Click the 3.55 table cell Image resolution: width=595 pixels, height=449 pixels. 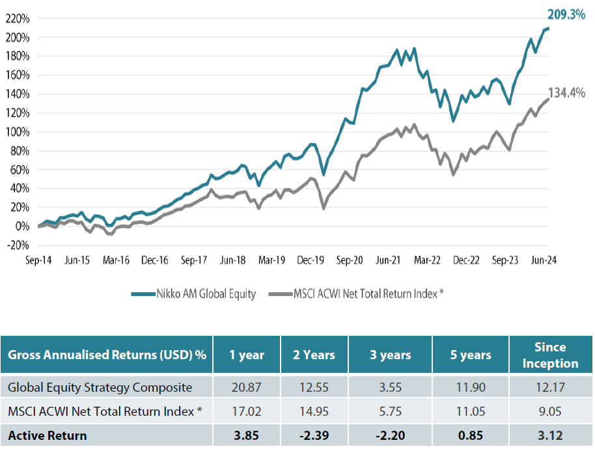[391, 387]
